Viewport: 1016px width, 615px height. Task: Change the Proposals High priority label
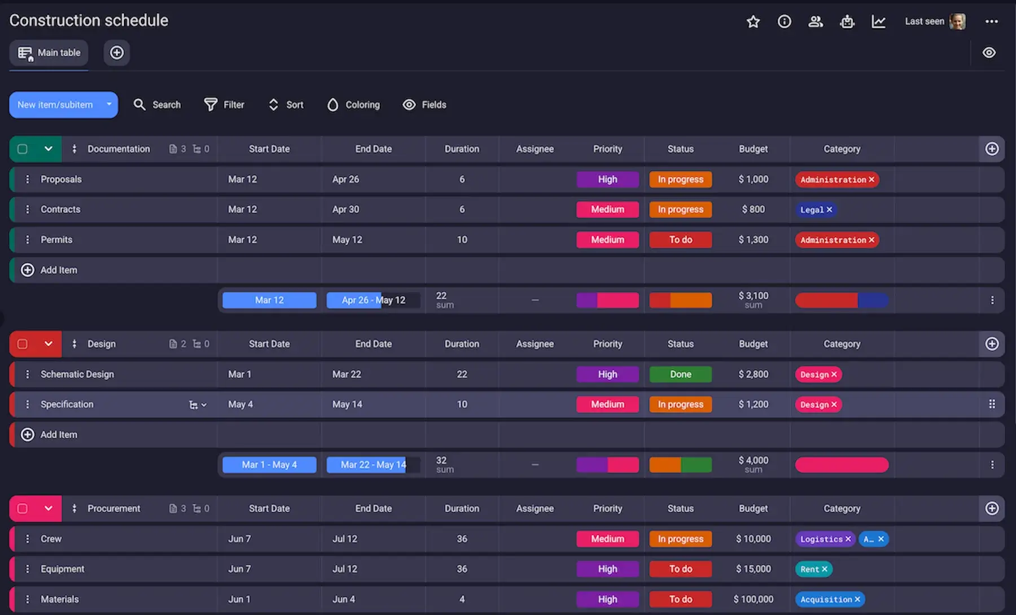(x=607, y=179)
